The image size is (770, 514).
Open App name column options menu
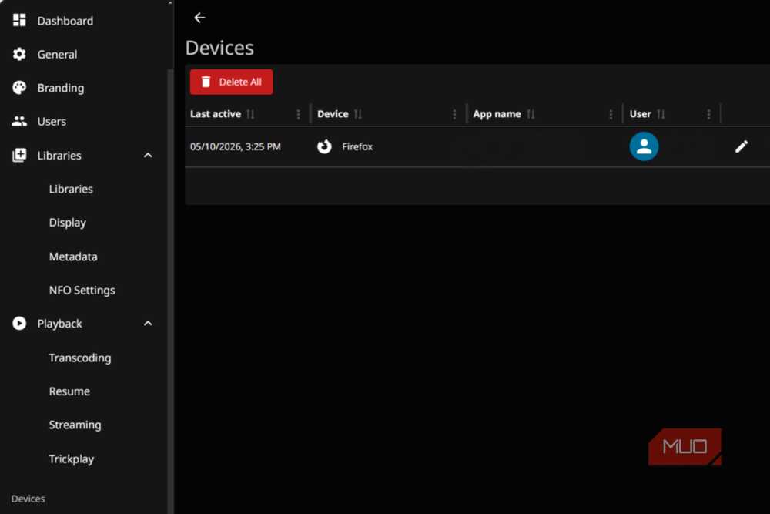[611, 114]
